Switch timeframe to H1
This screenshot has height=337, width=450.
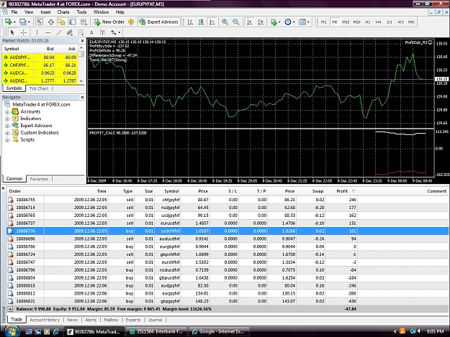click(368, 22)
